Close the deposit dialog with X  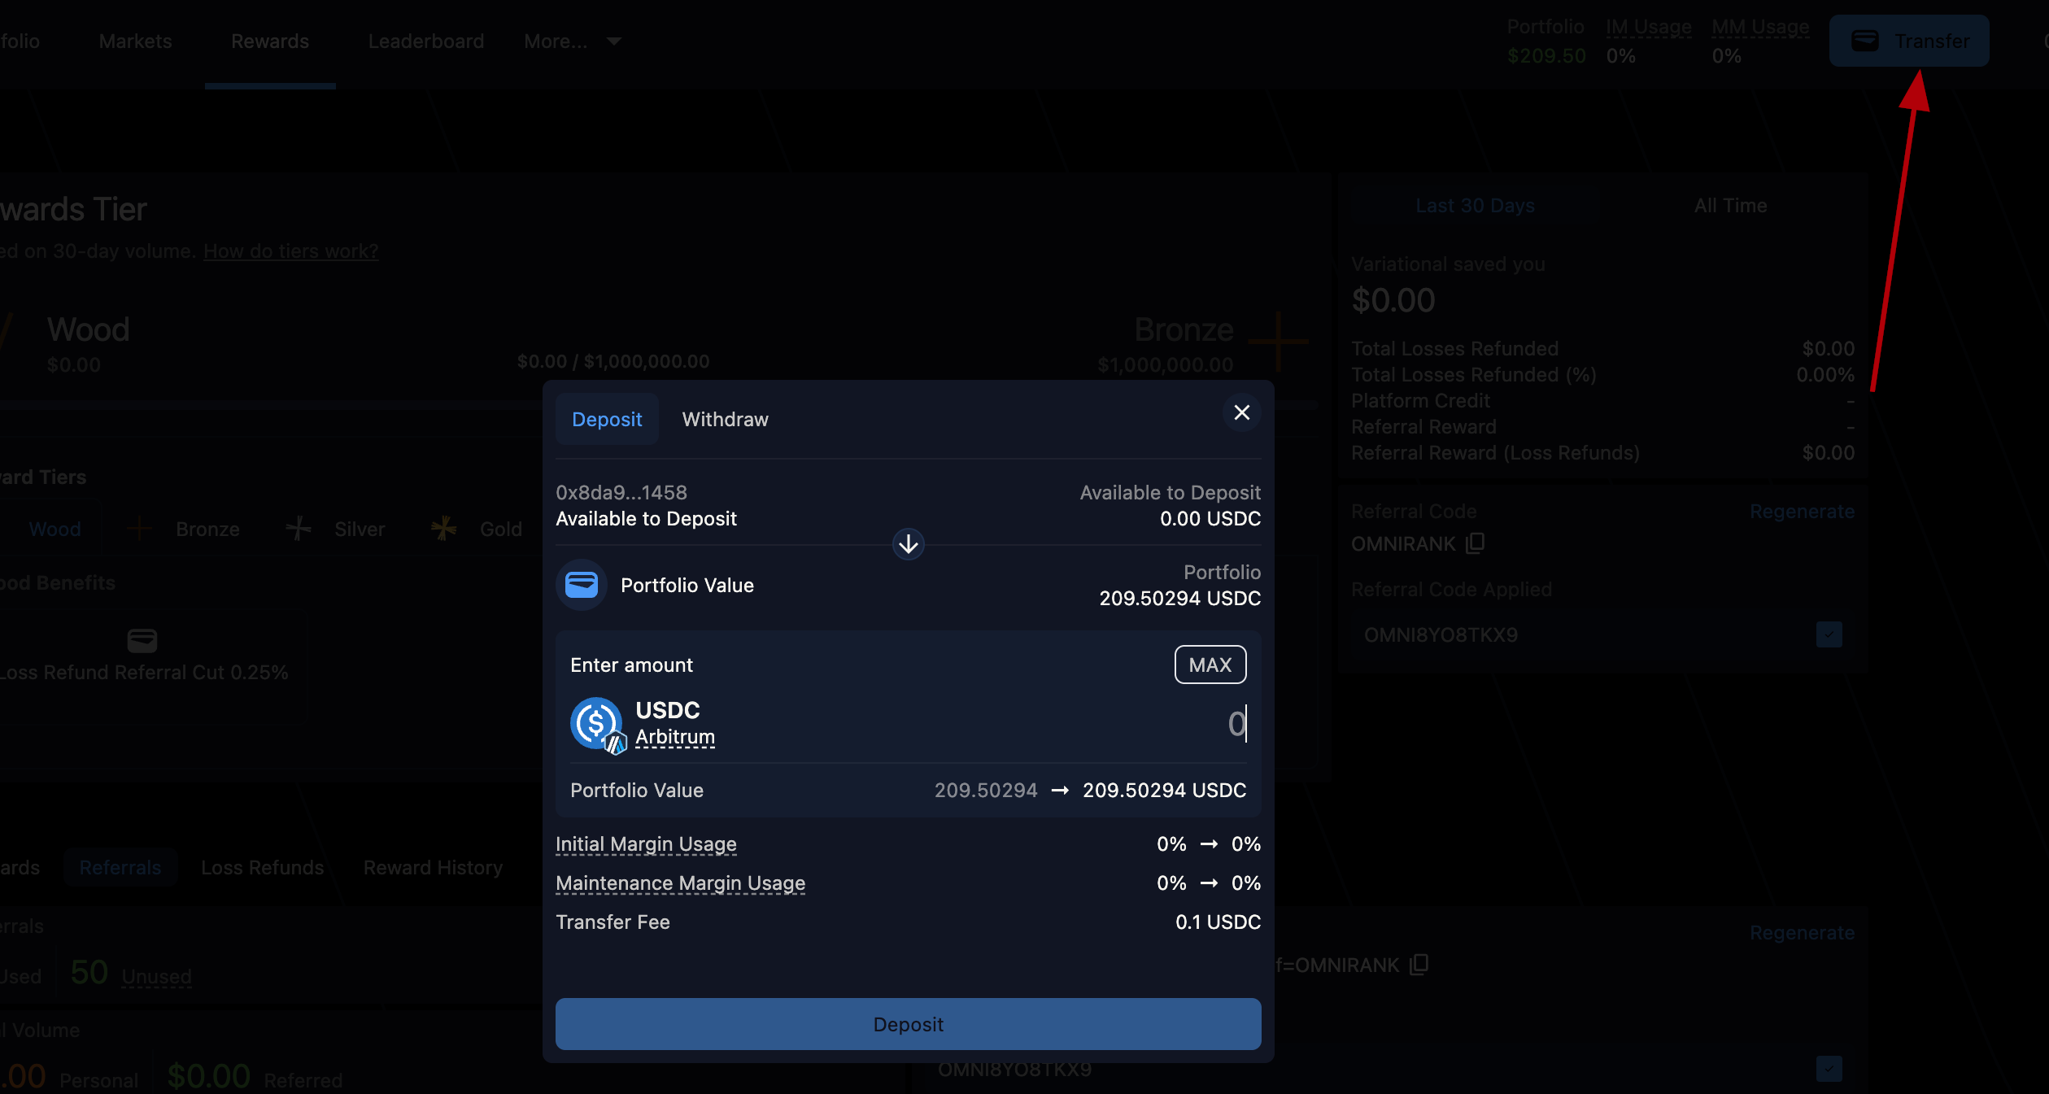tap(1241, 412)
